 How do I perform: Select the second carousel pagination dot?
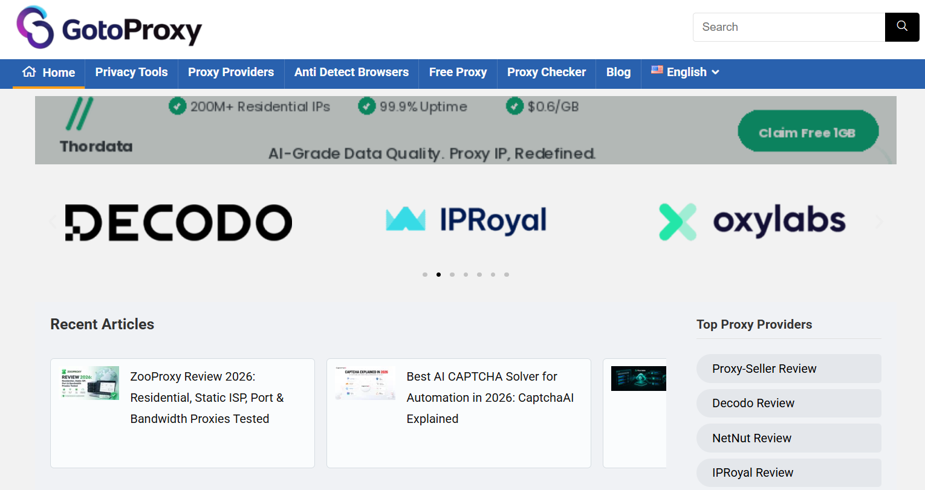coord(438,274)
